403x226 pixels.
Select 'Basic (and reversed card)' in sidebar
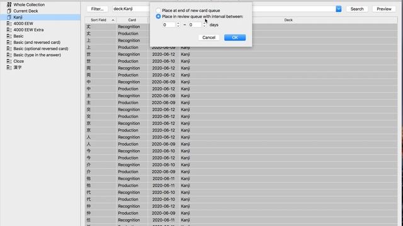37,42
